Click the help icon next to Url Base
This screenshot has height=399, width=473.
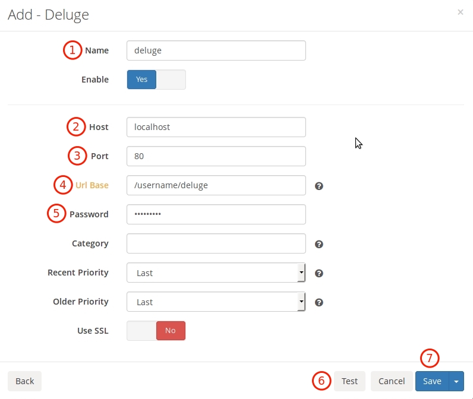(x=319, y=186)
